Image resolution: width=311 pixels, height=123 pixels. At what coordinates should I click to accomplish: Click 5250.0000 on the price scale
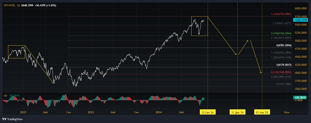point(301,33)
